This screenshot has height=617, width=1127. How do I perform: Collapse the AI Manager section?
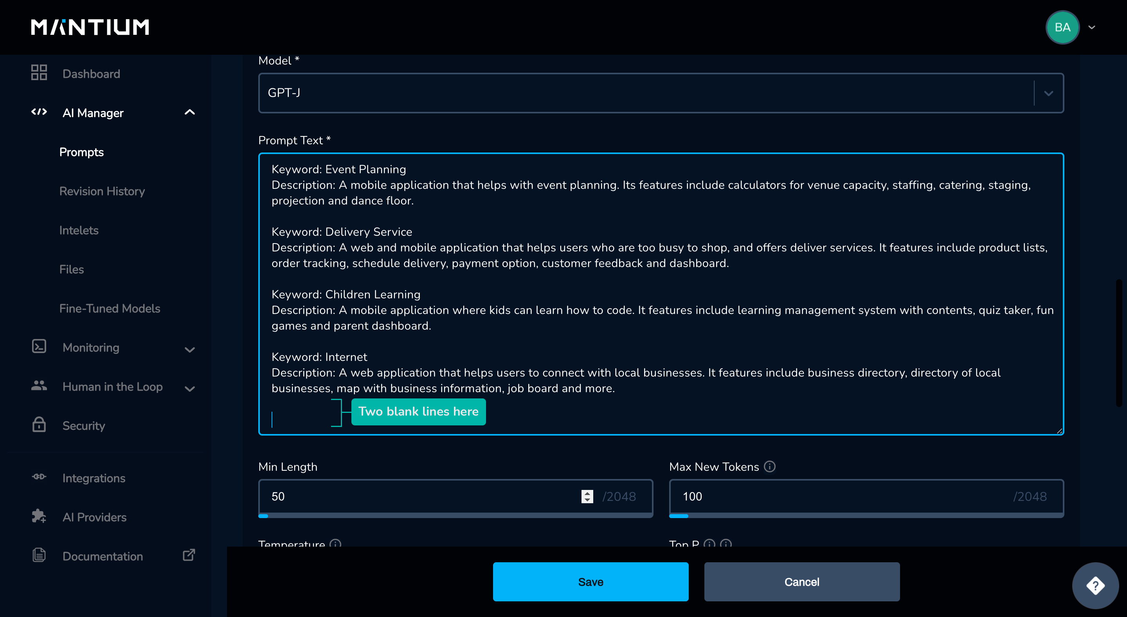189,112
